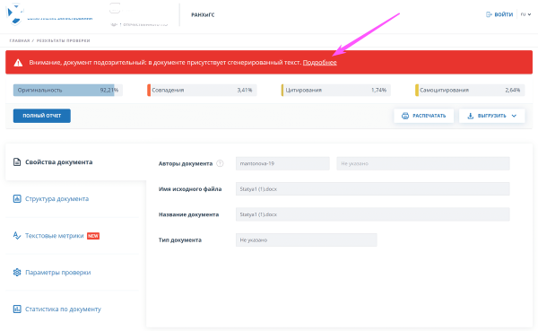Click the Оригинальность 92,21% progress bar
Viewport: 538px width, 331px height.
click(68, 90)
